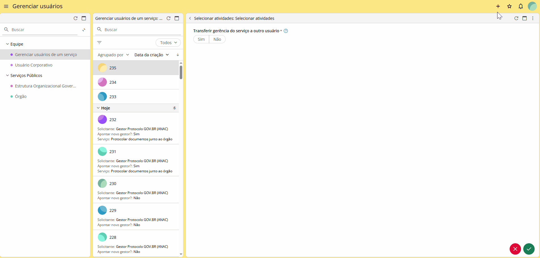
Task: Click scrollbar up arrow in list
Action: (181, 63)
